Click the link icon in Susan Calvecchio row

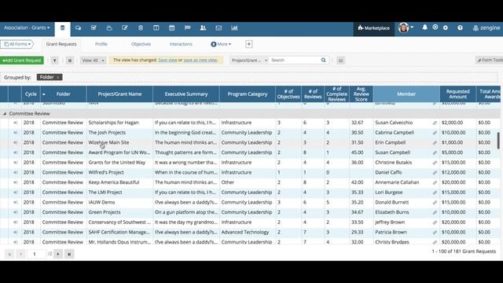[435, 123]
